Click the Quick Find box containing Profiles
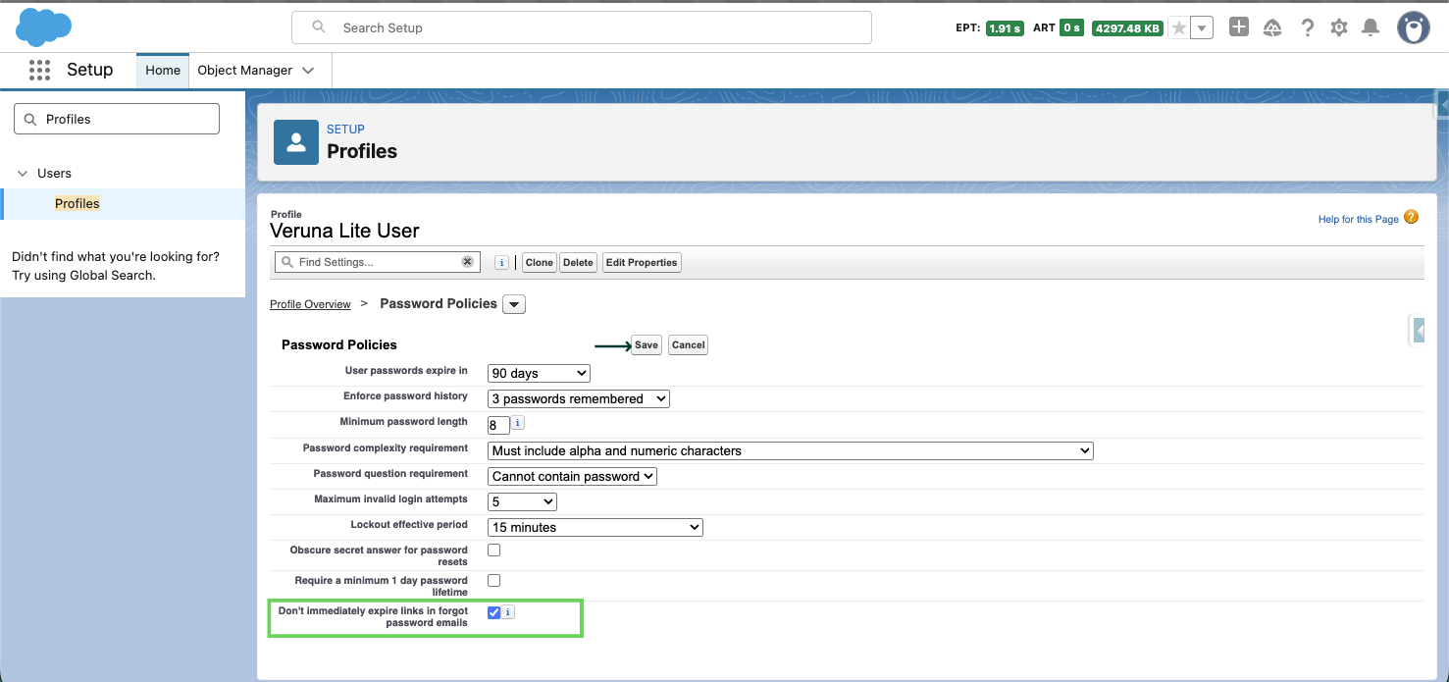Viewport: 1449px width, 682px height. 117,119
